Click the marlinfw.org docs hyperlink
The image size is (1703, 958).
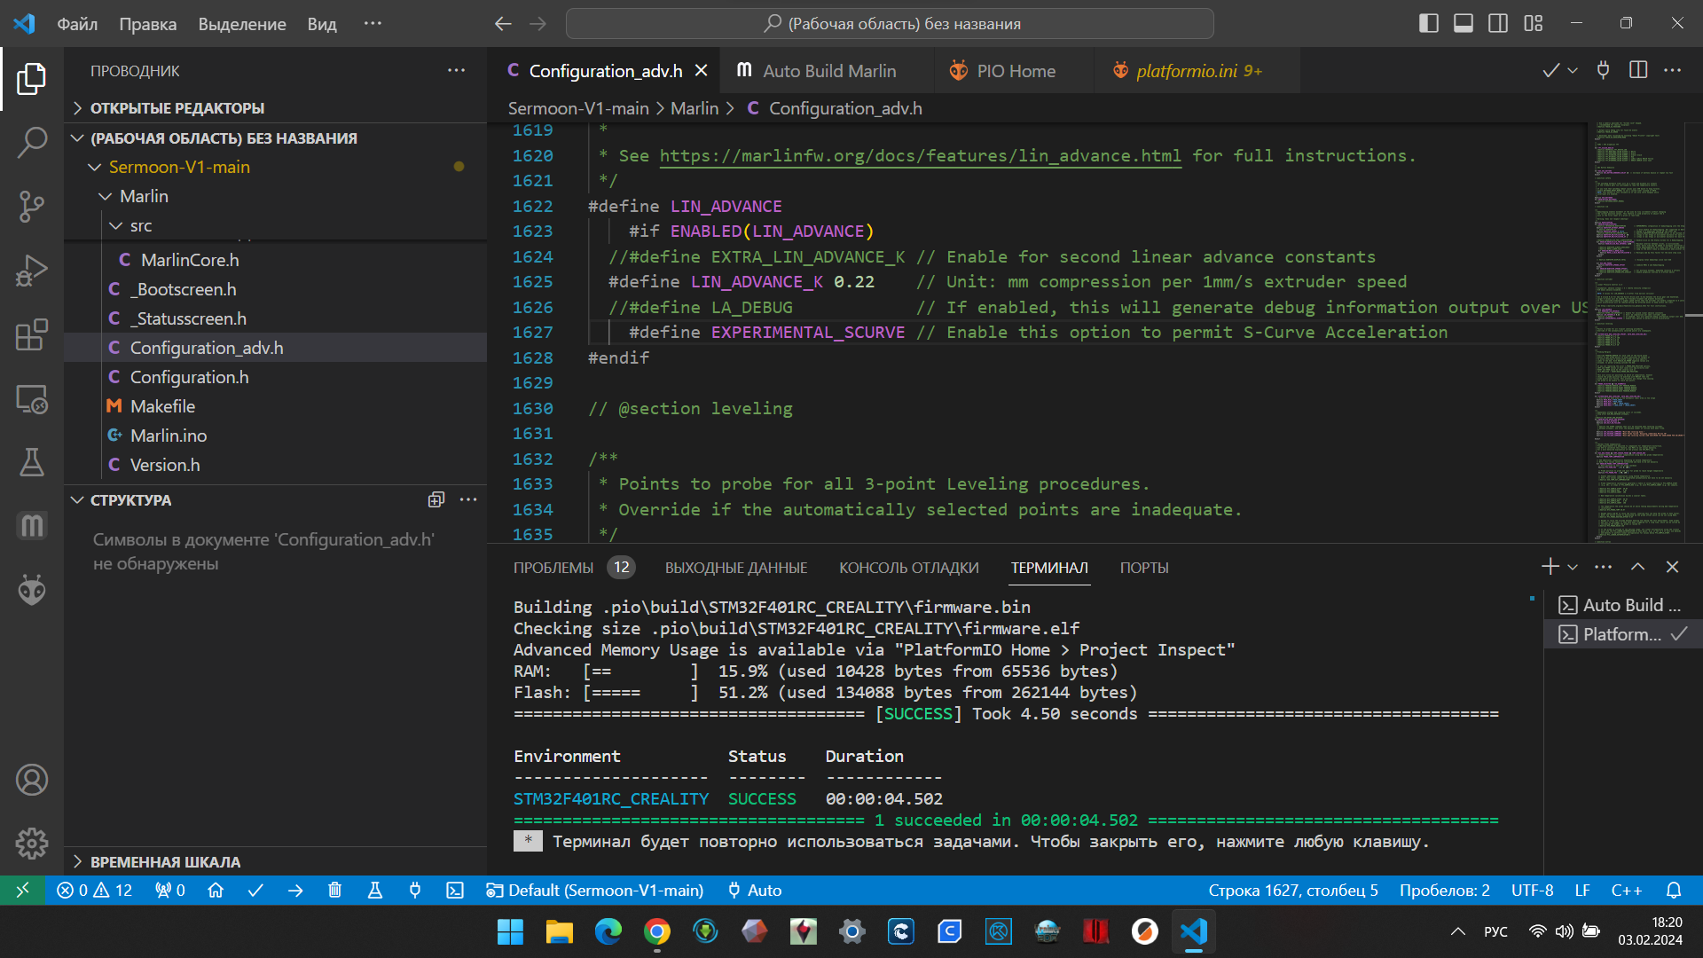919,155
